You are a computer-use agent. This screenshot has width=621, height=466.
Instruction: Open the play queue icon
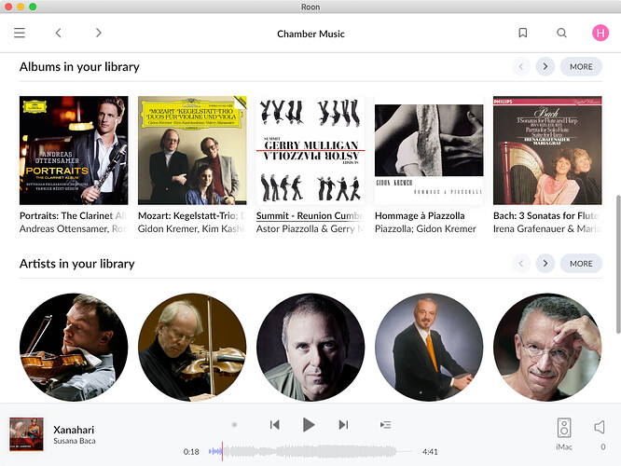[x=386, y=425]
